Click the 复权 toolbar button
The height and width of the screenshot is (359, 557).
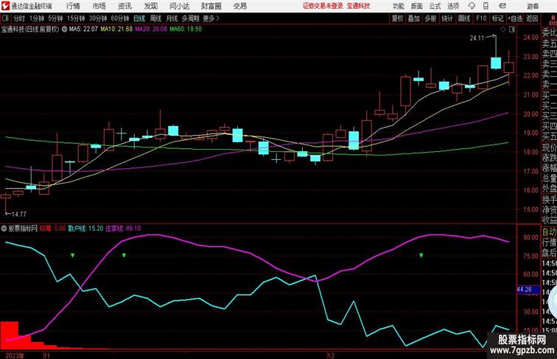(x=397, y=18)
